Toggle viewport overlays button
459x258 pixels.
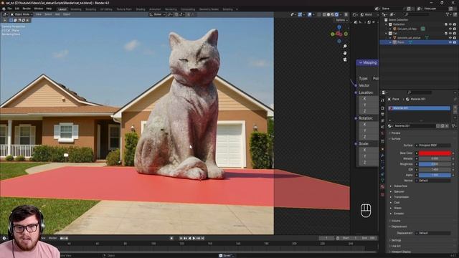tap(310, 14)
